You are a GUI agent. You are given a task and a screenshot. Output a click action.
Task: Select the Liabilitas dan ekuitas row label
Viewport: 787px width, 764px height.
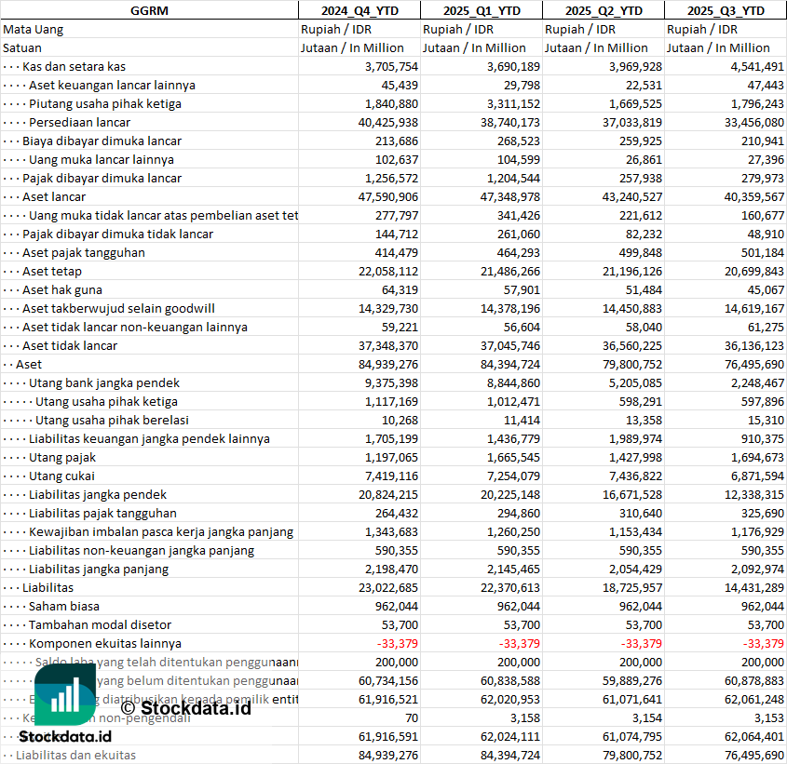75,755
